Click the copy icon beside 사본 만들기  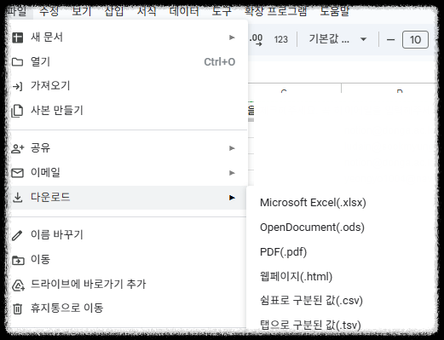[17, 111]
